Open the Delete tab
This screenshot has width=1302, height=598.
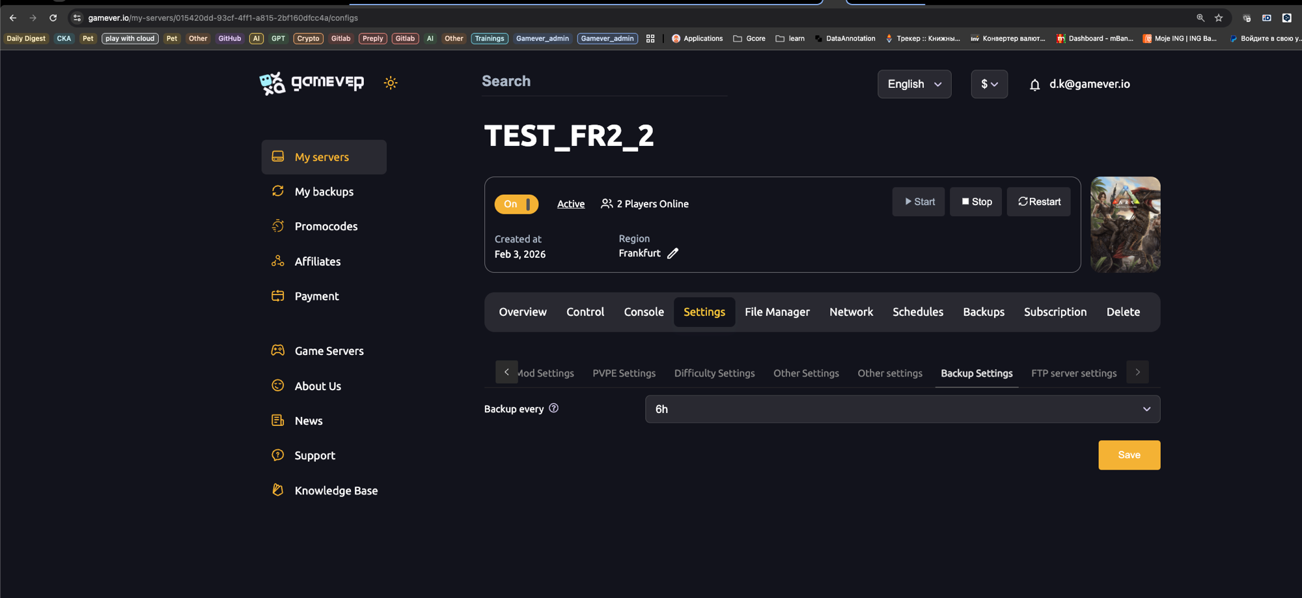[x=1123, y=312]
